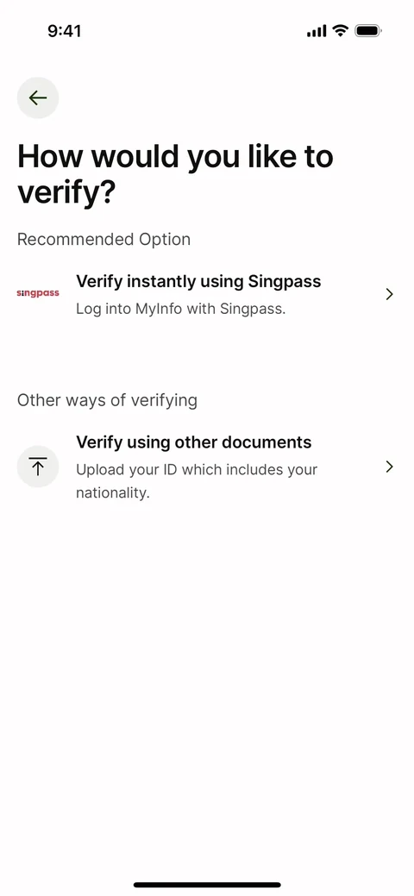Tap the battery status icon
414x896 pixels.
pyautogui.click(x=368, y=30)
